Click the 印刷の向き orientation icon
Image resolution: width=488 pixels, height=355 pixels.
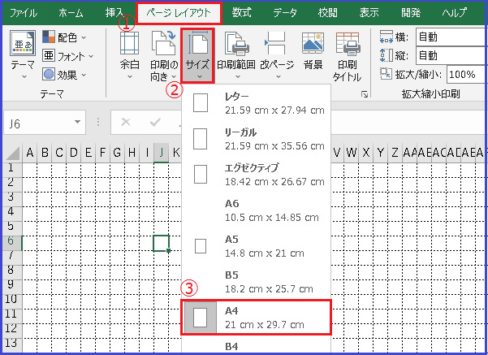164,43
